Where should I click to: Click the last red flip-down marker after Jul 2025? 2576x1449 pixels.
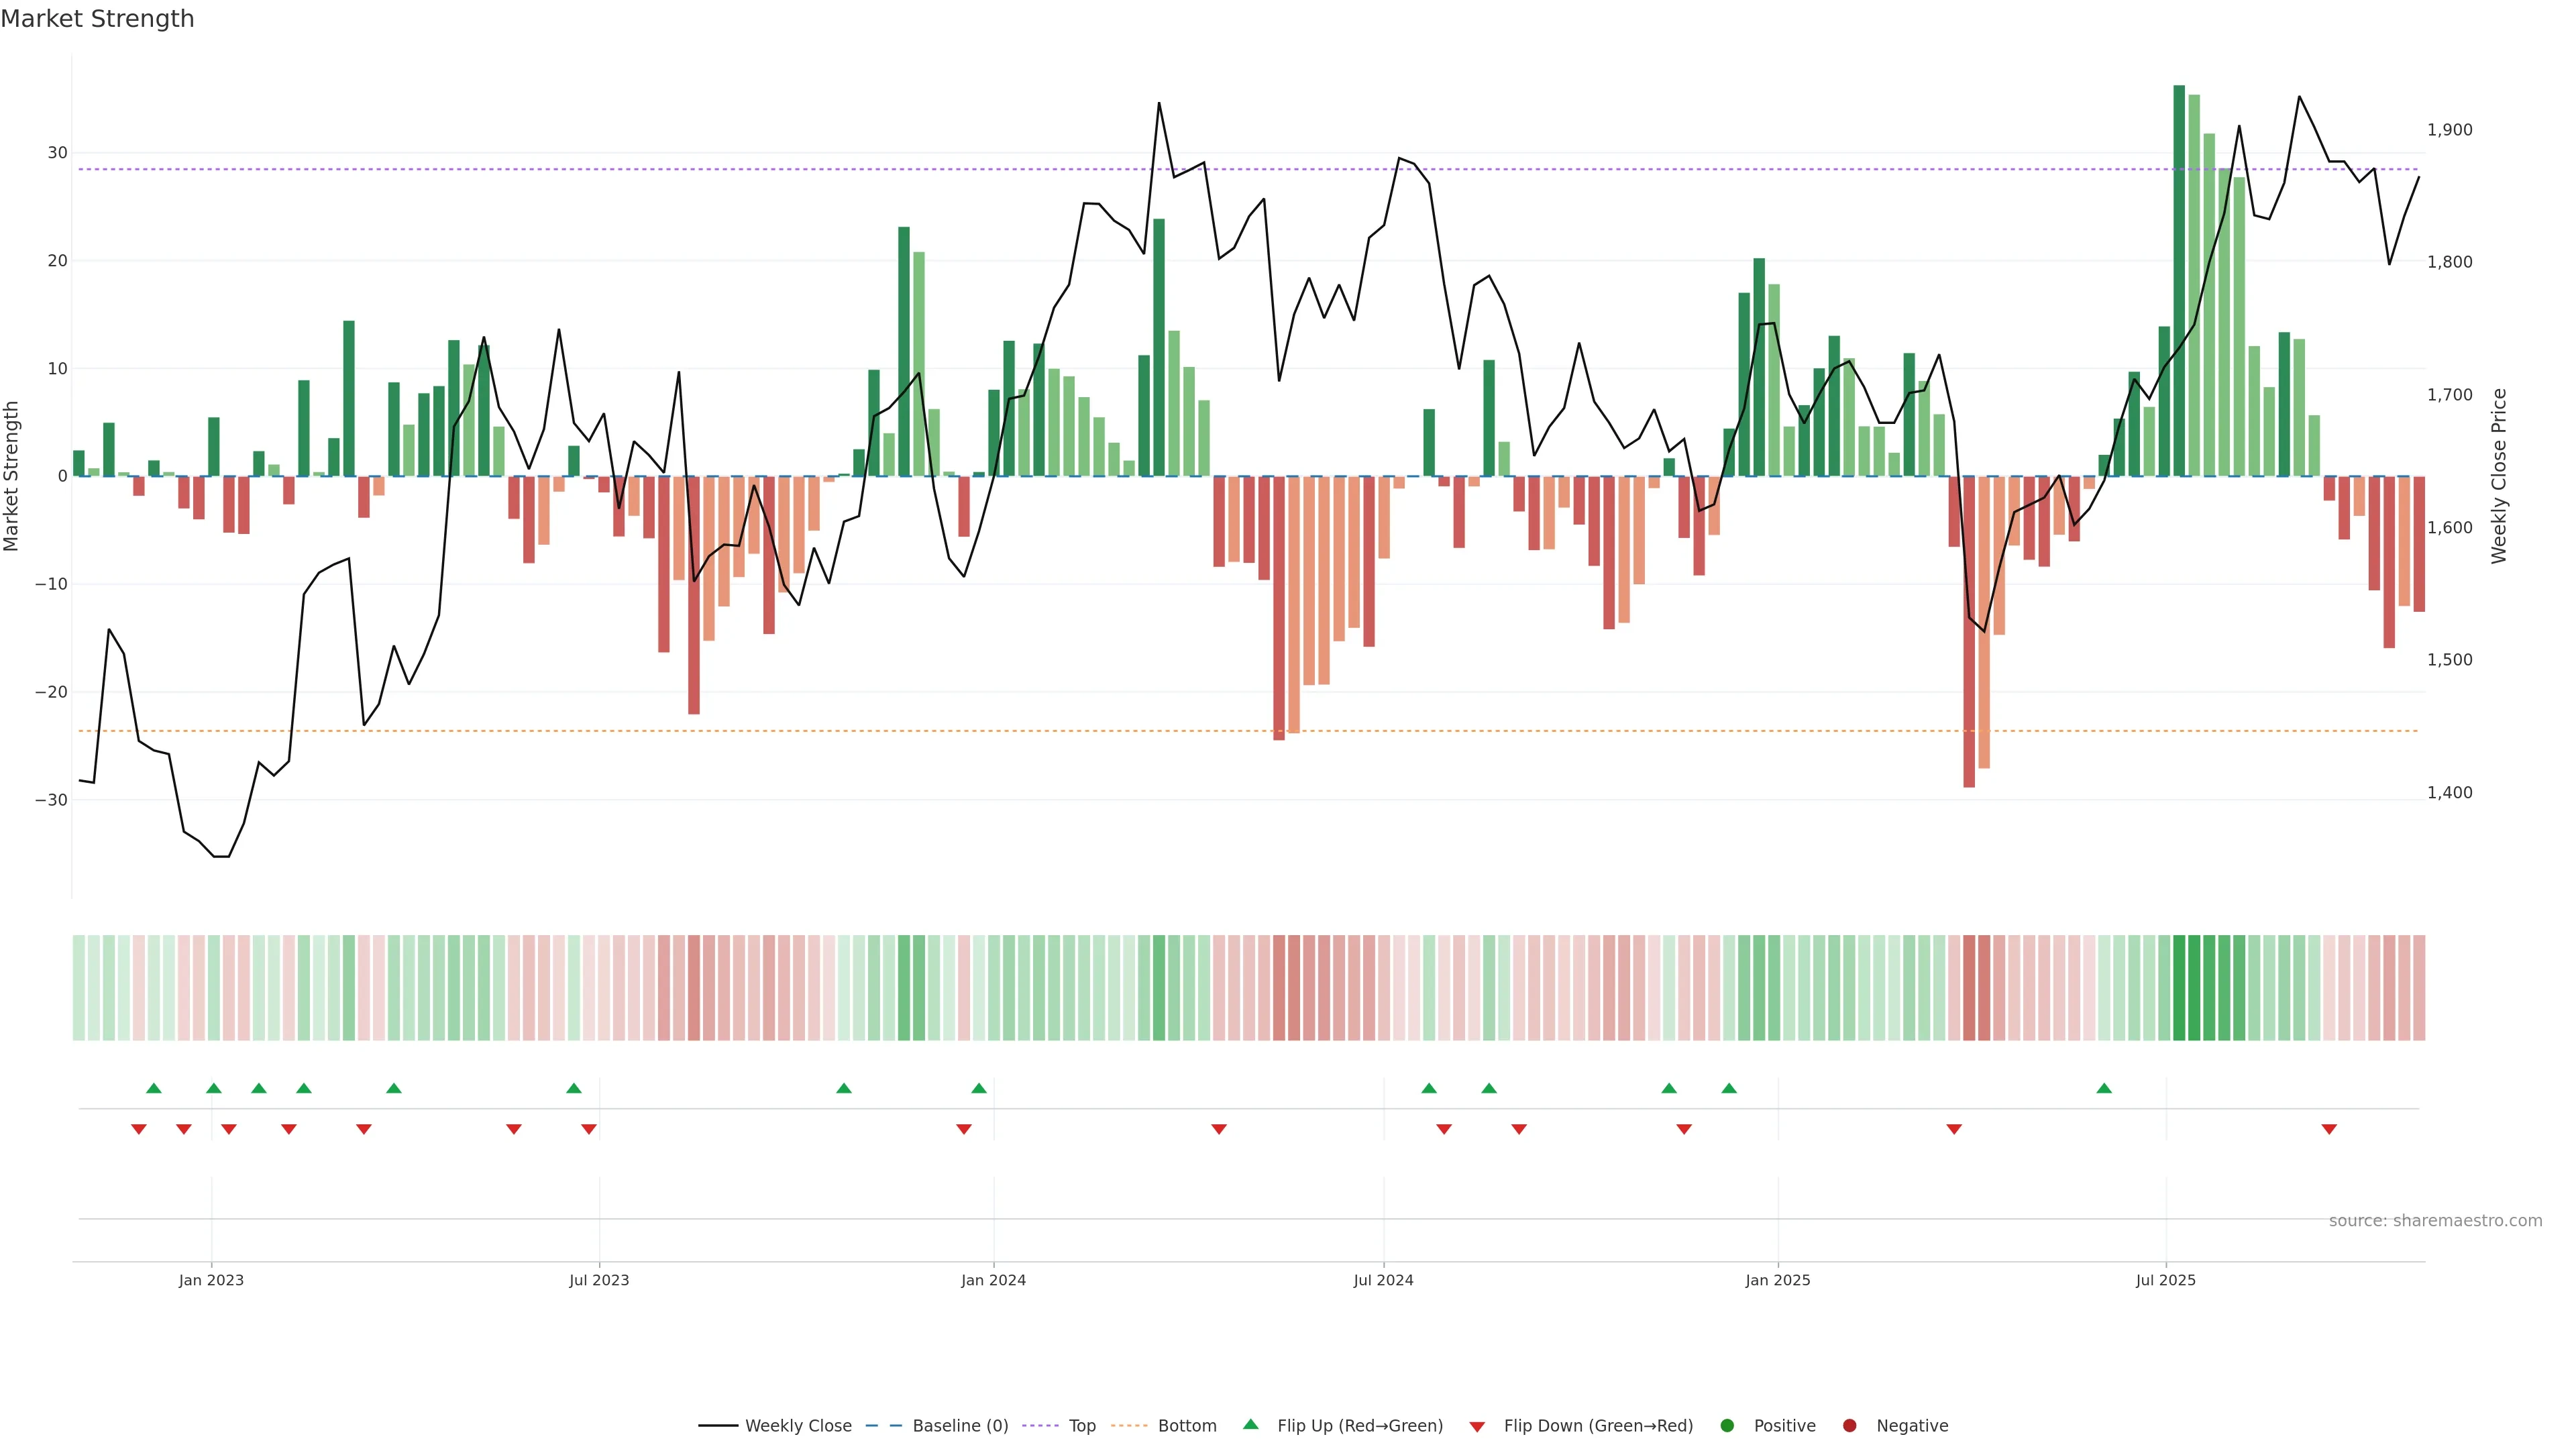2329,1129
